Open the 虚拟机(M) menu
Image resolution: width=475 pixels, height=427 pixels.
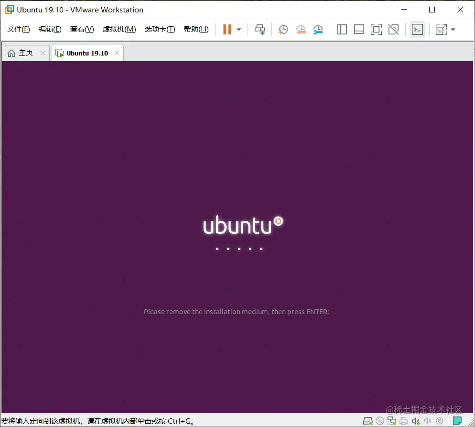coord(119,29)
